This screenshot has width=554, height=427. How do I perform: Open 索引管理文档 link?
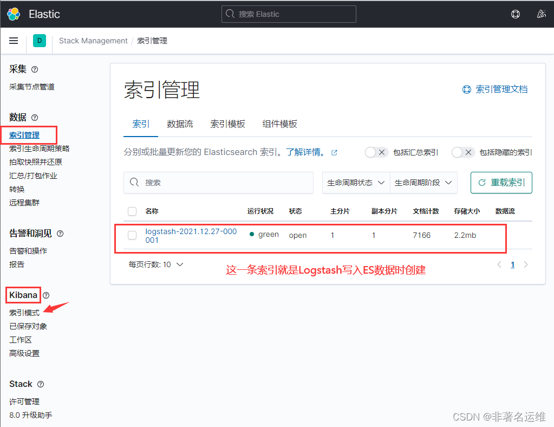pyautogui.click(x=495, y=89)
